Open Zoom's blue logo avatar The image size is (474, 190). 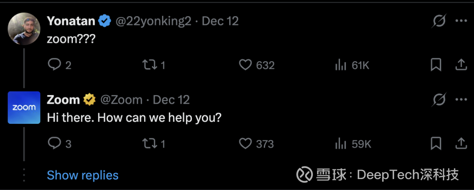coord(24,108)
